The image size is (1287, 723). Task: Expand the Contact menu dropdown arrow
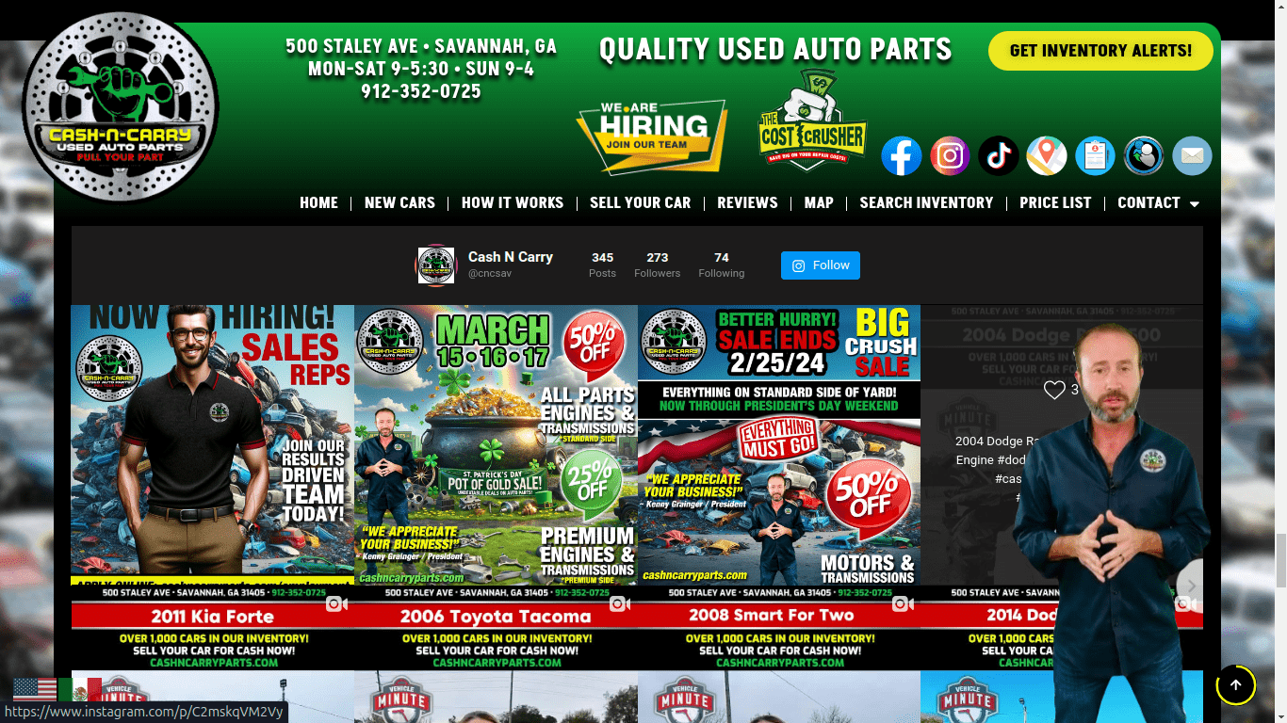coord(1195,203)
